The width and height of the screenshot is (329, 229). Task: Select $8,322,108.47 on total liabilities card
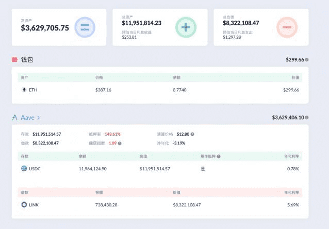(x=241, y=23)
